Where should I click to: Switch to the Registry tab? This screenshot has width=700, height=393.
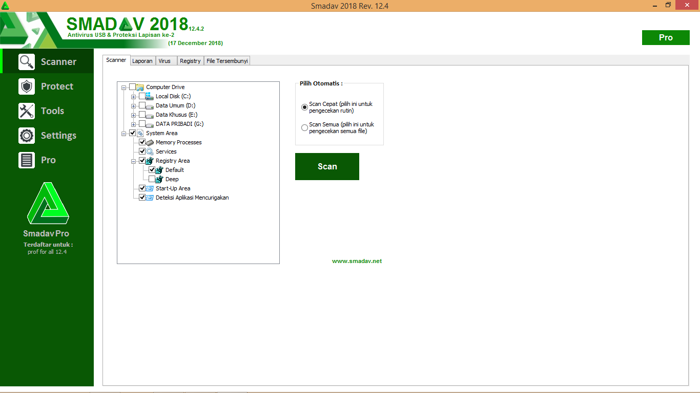tap(190, 61)
